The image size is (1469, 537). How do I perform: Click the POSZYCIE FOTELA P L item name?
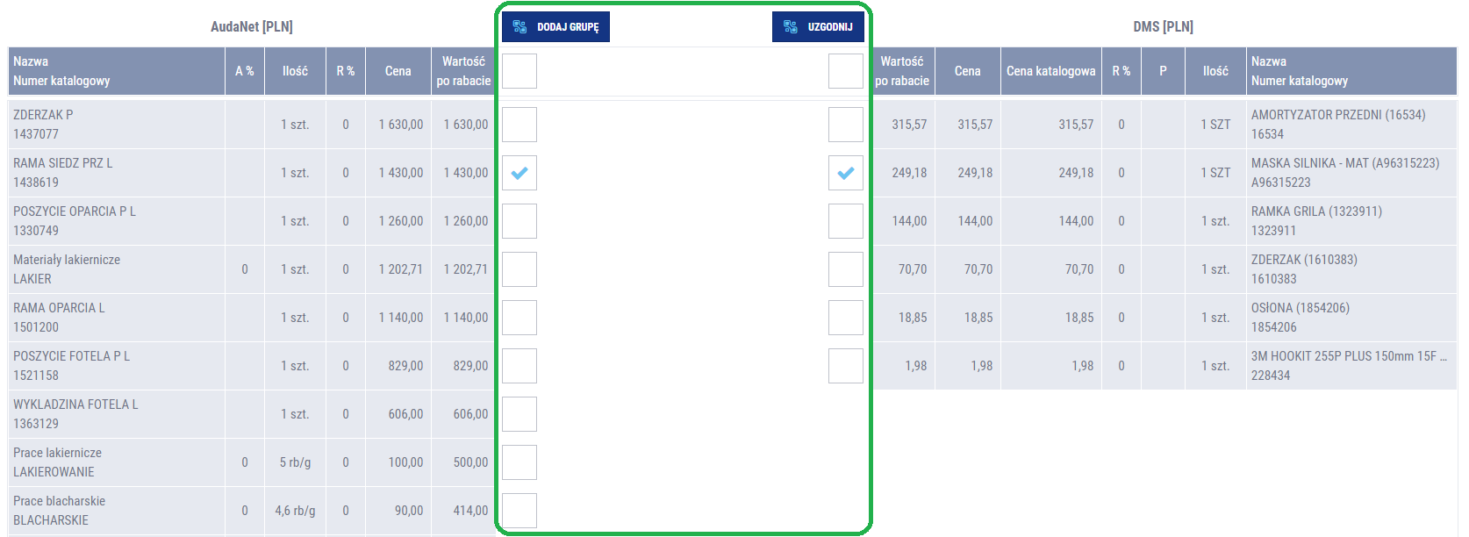click(71, 356)
